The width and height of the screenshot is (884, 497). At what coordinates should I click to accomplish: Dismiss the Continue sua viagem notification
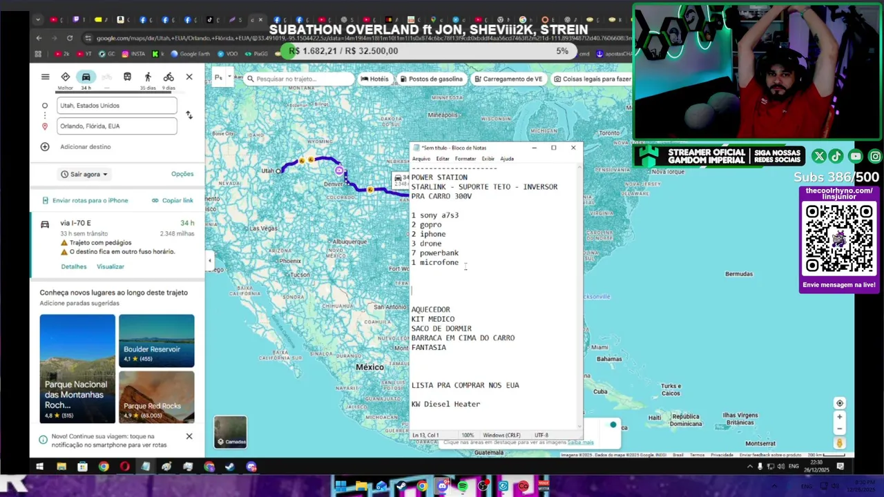coord(189,436)
